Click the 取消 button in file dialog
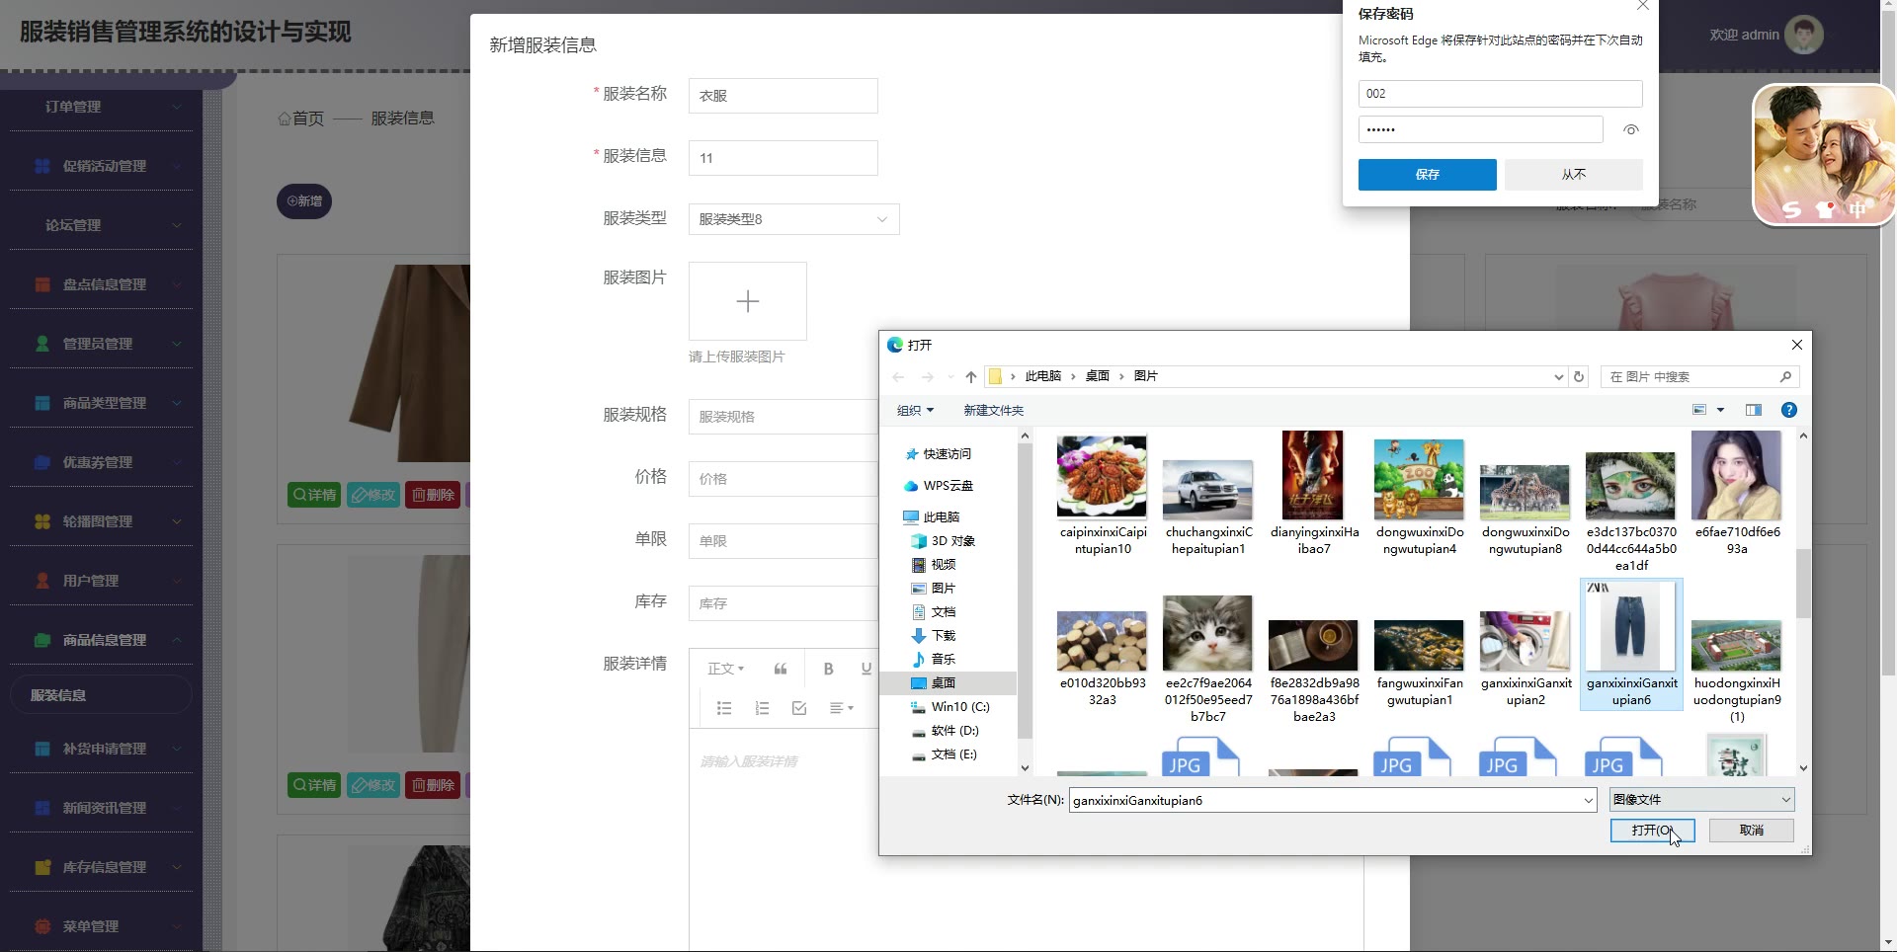Image resolution: width=1897 pixels, height=952 pixels. pyautogui.click(x=1751, y=831)
